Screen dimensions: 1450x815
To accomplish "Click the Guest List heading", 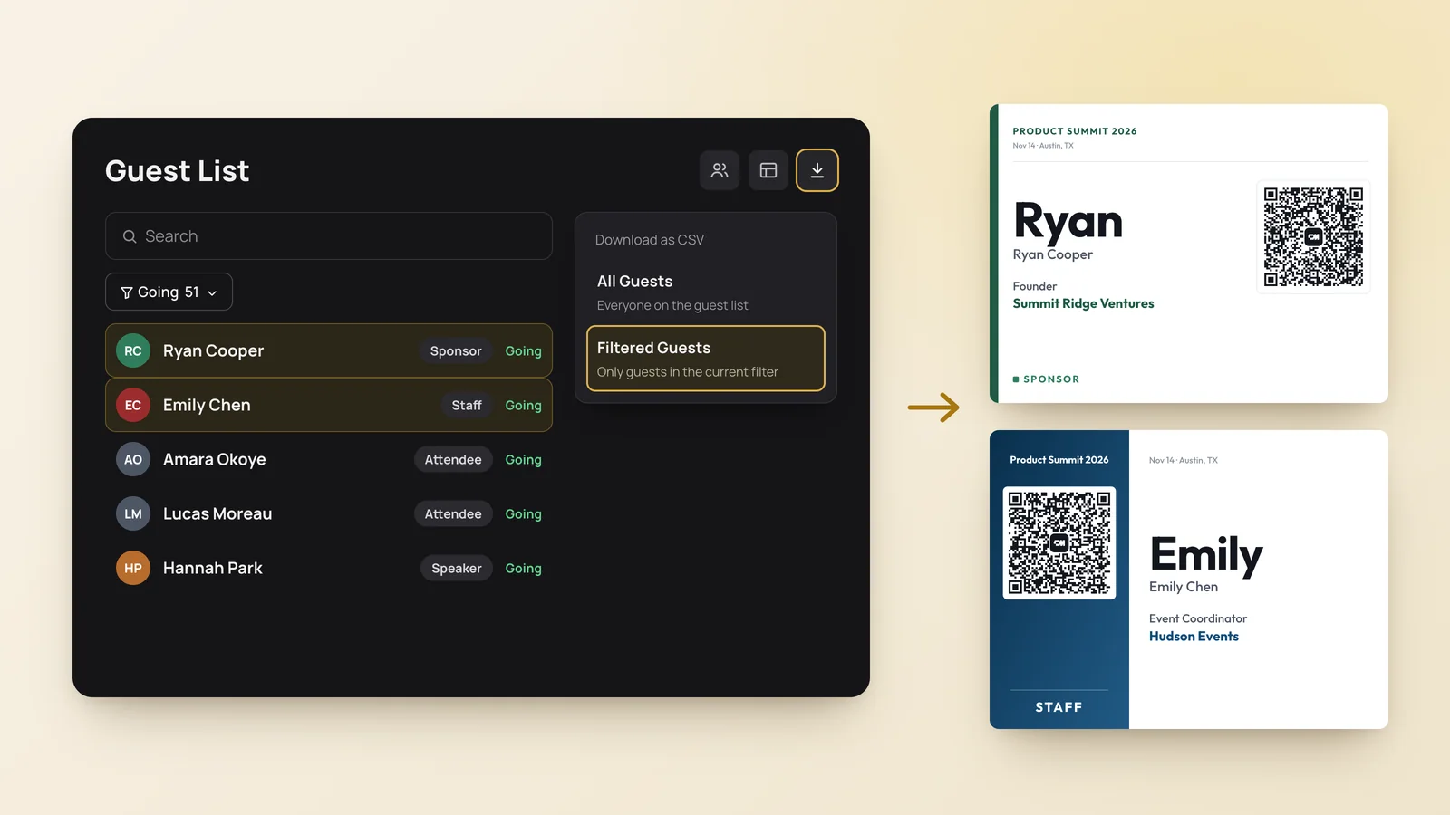I will coord(177,171).
